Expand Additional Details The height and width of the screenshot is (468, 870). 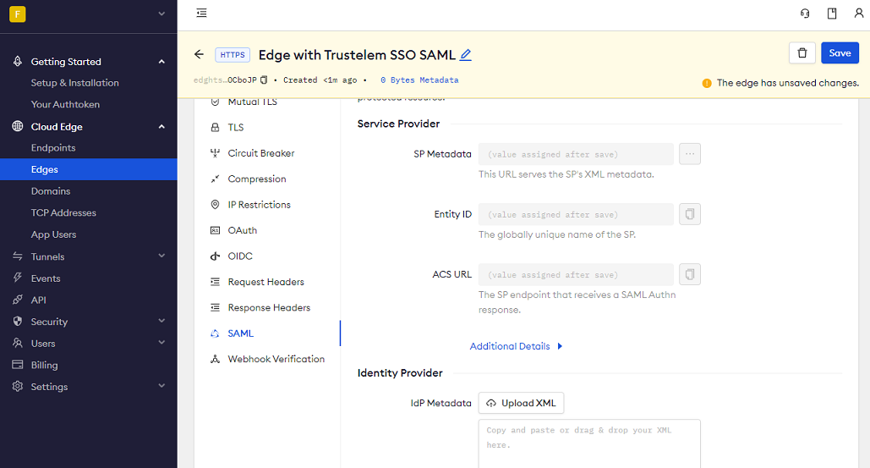click(516, 346)
